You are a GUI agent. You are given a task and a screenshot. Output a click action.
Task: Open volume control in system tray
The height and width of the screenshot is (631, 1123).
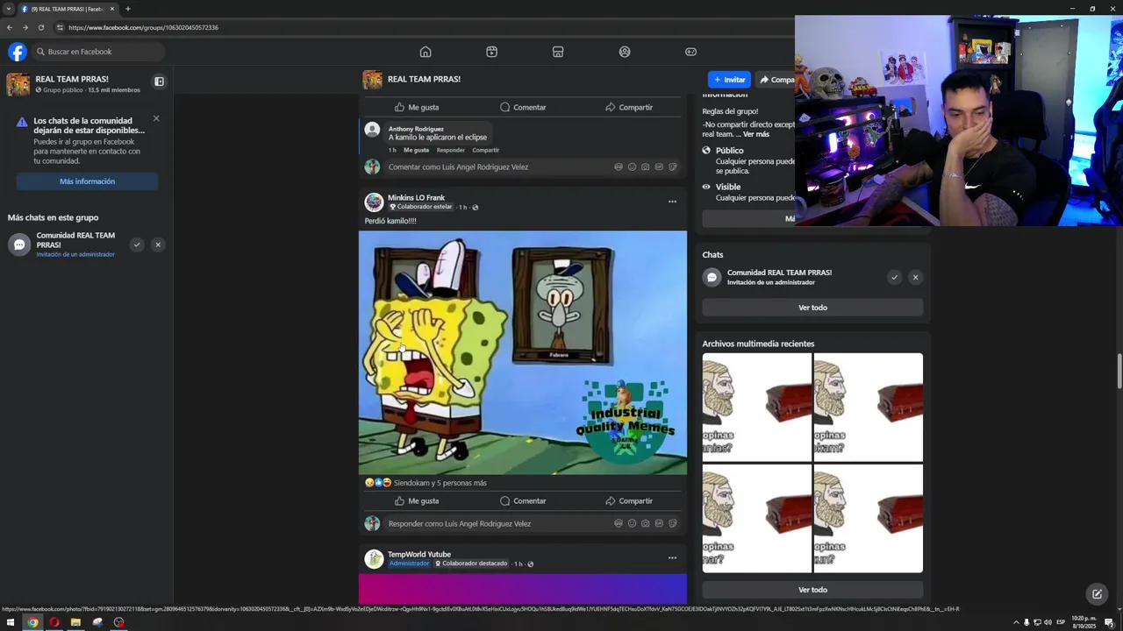coord(1048,622)
